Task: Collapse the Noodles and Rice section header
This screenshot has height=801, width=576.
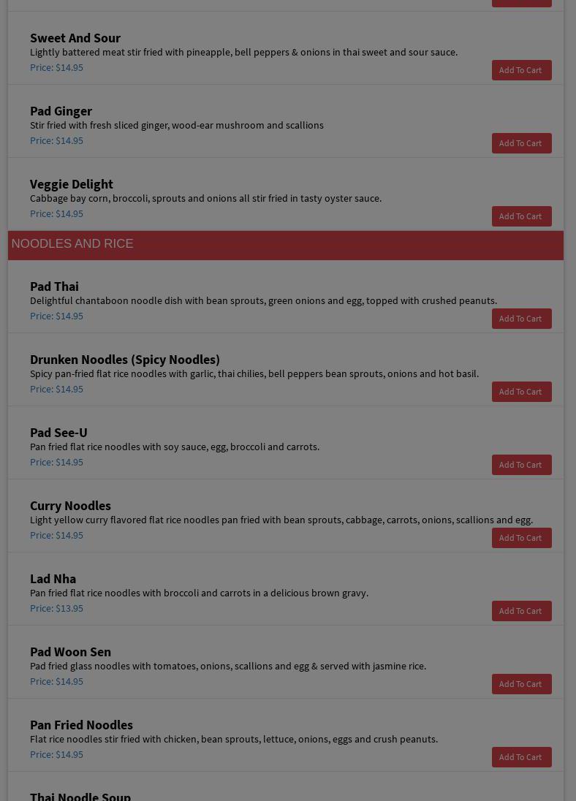Action: point(285,245)
